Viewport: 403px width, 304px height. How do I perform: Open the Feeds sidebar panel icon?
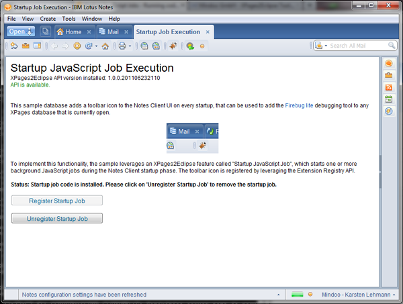(388, 87)
